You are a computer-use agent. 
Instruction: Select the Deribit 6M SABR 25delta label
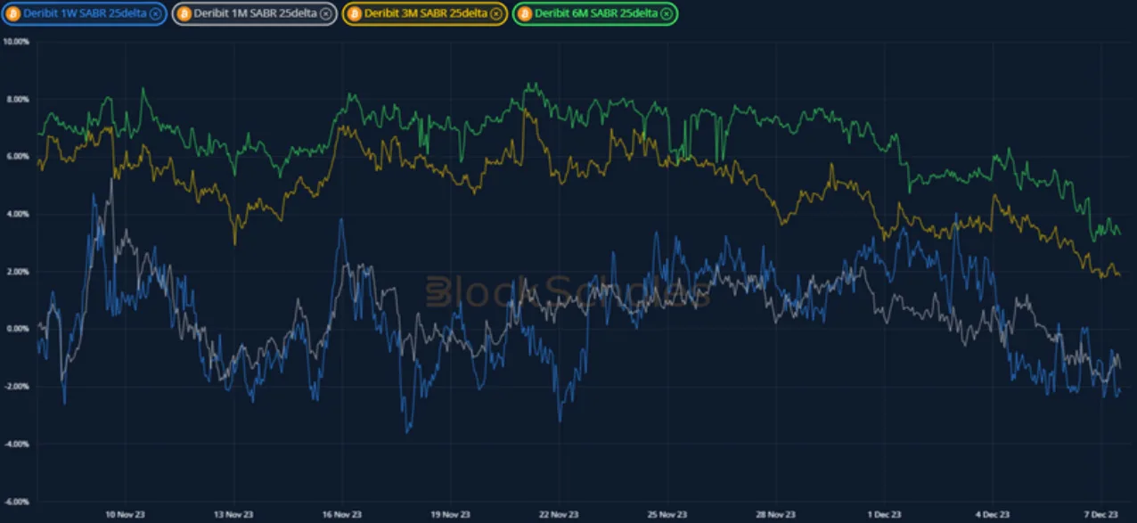596,13
